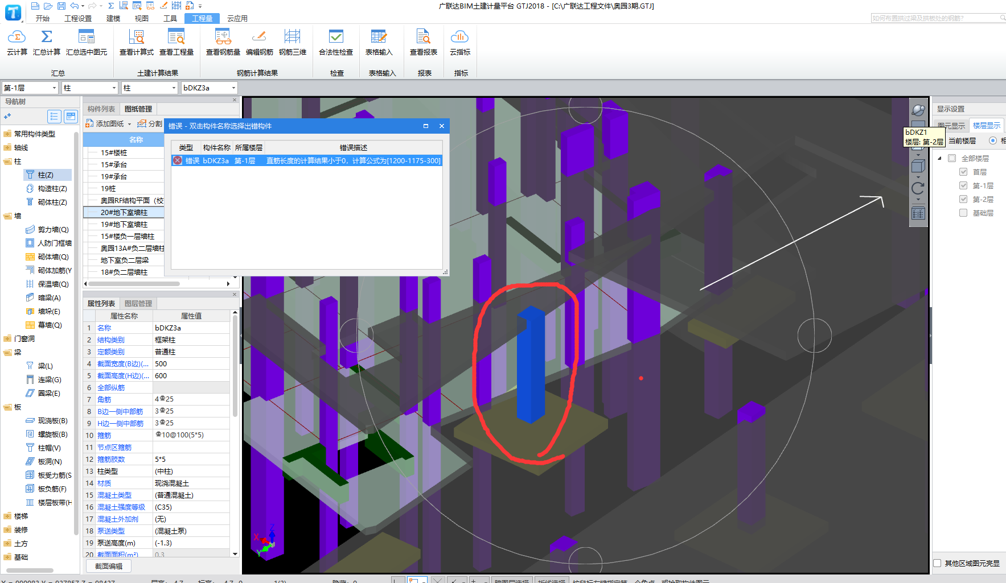This screenshot has height=583, width=1006.
Task: Open first 柱 category dropdown
Action: point(114,88)
